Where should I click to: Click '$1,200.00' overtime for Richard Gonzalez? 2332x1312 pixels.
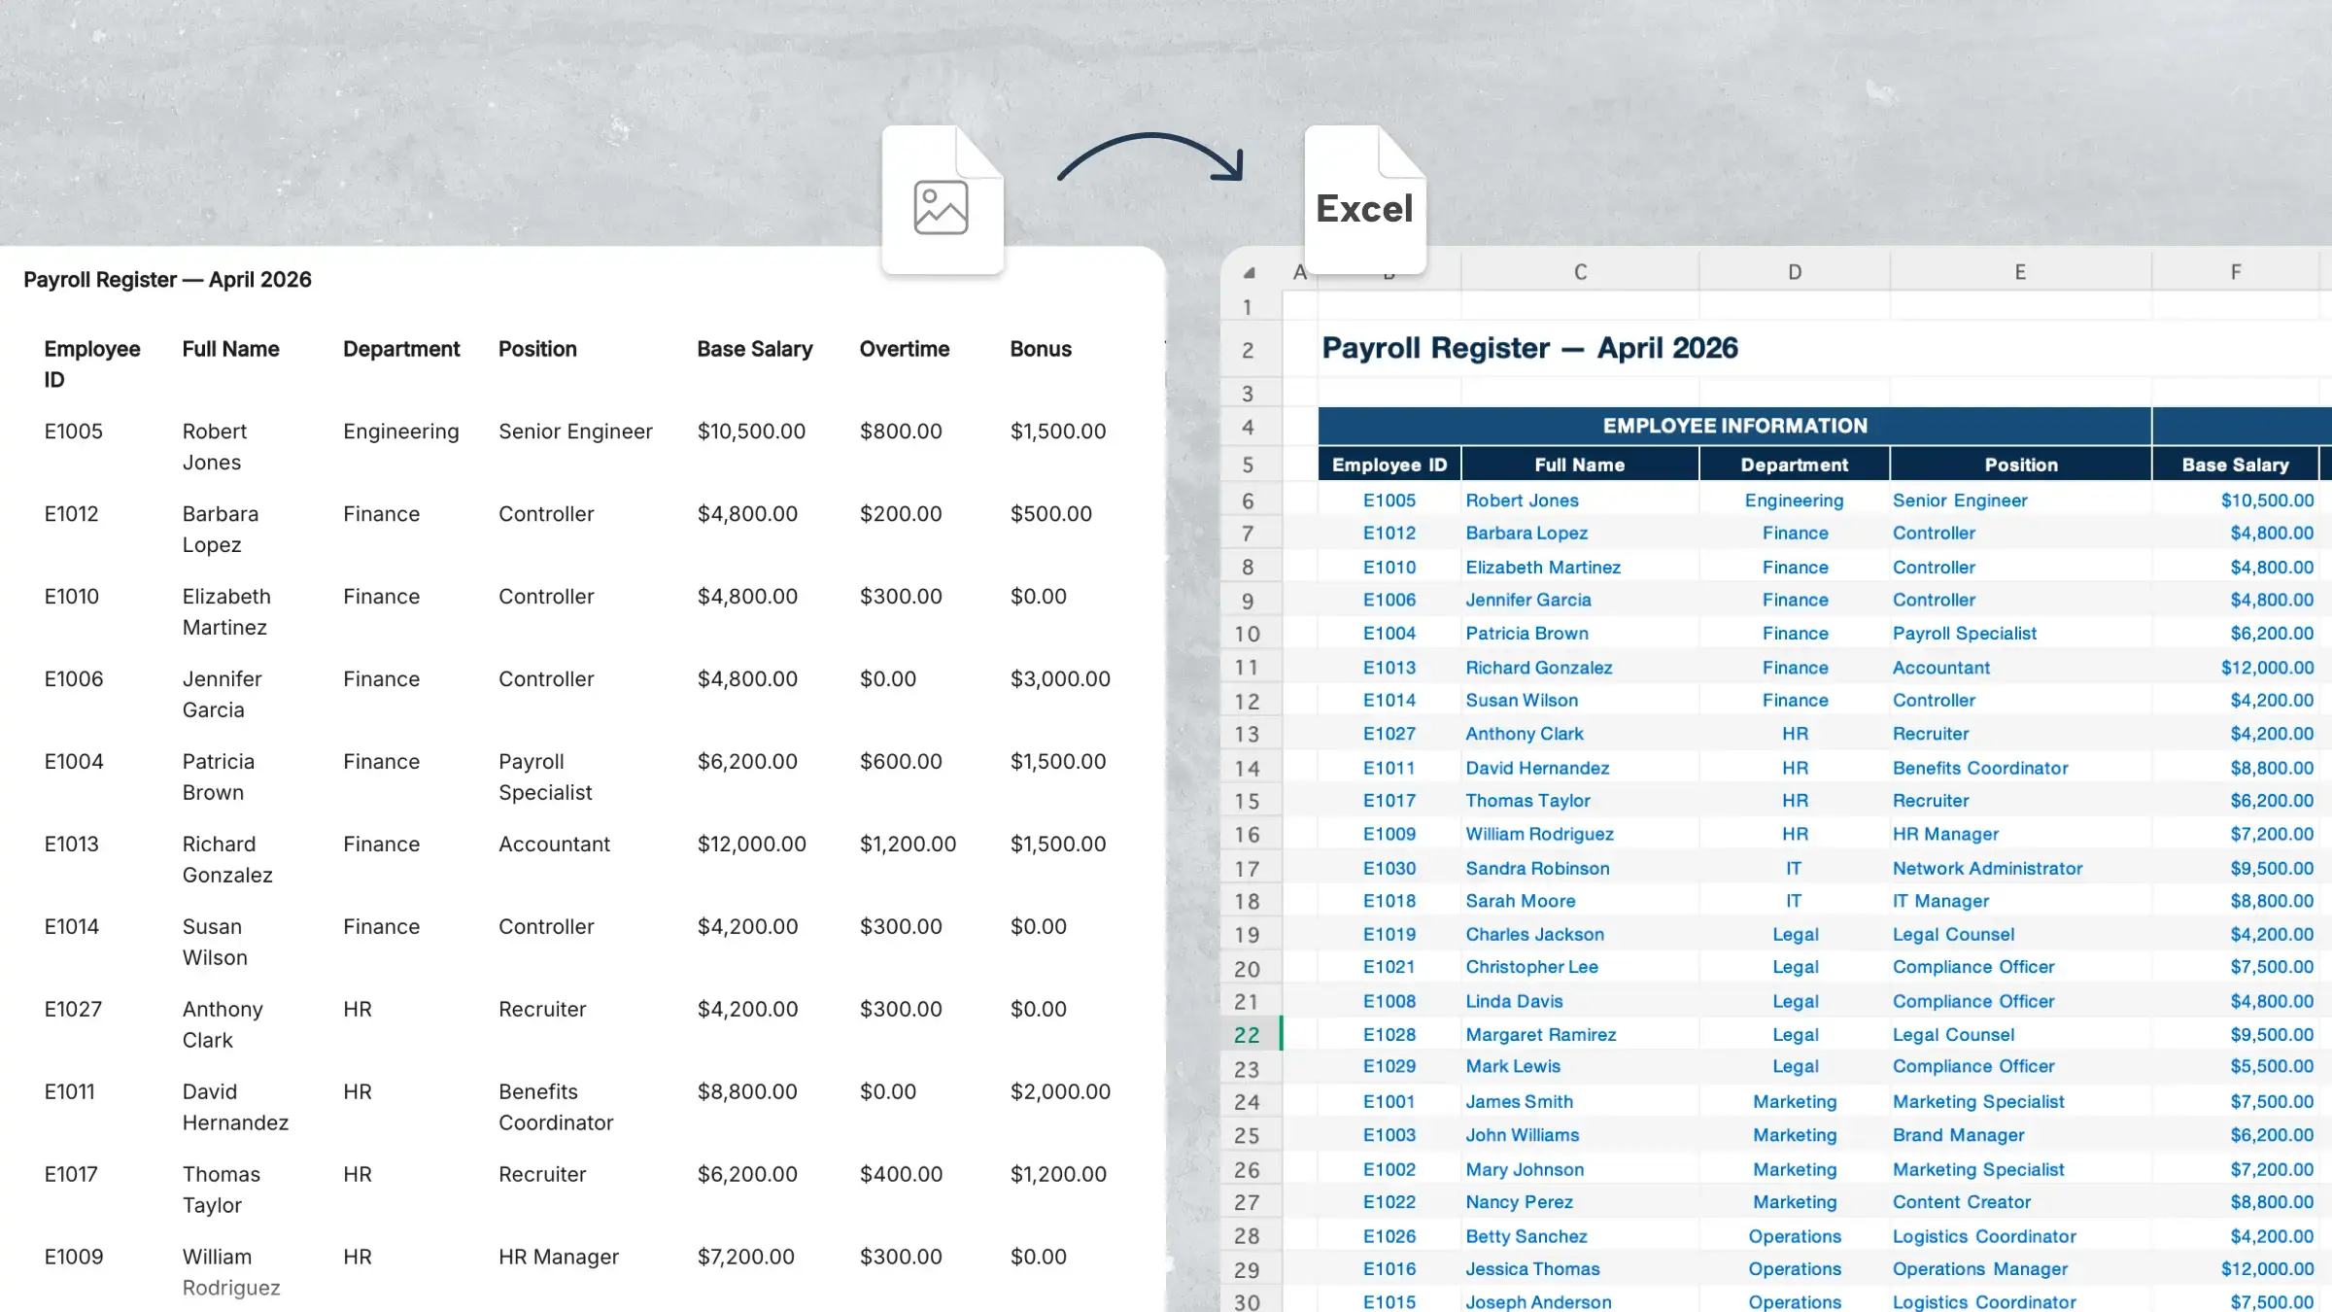[x=908, y=845]
